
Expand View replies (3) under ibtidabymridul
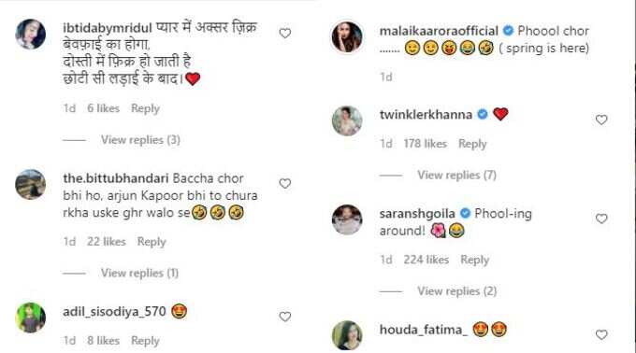pyautogui.click(x=140, y=140)
